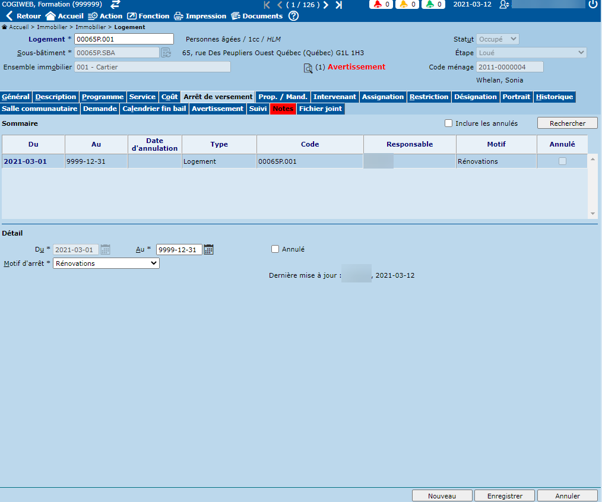Screen dimensions: 602x502
Task: Open the Impression menu
Action: 200,16
